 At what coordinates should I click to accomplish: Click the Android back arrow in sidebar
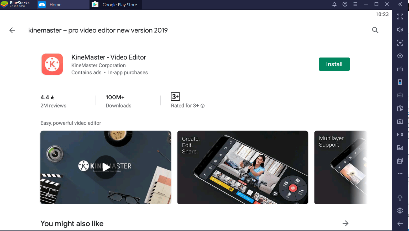[x=400, y=224]
